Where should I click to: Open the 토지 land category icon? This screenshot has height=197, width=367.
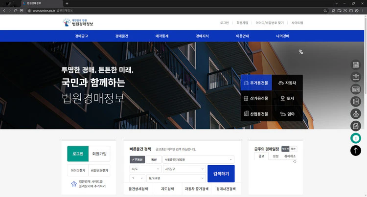coord(287,98)
